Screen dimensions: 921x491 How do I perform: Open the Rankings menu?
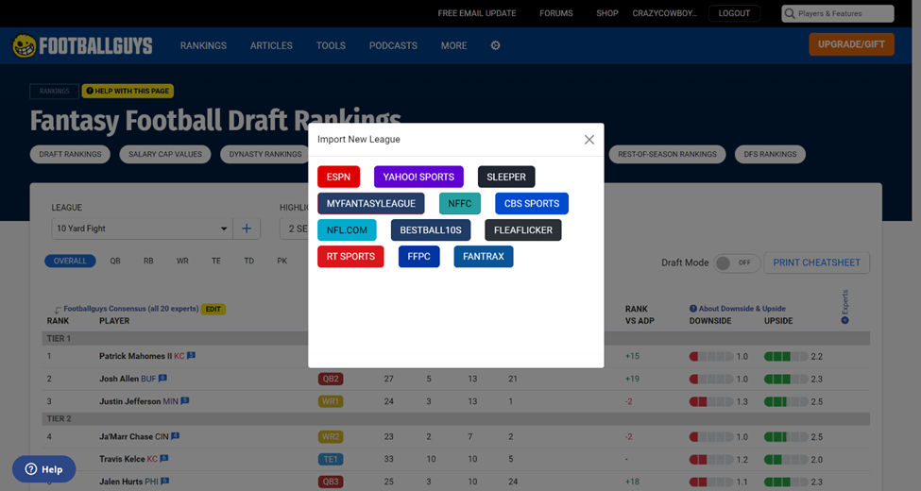203,46
